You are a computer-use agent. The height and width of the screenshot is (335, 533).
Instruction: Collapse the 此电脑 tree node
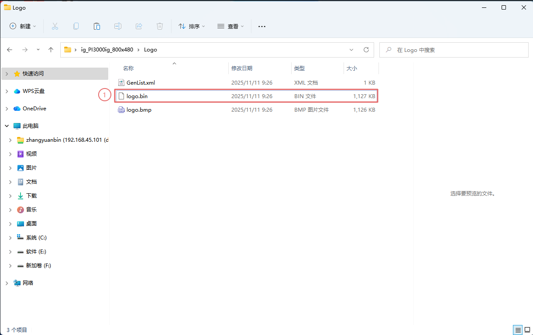tap(7, 126)
